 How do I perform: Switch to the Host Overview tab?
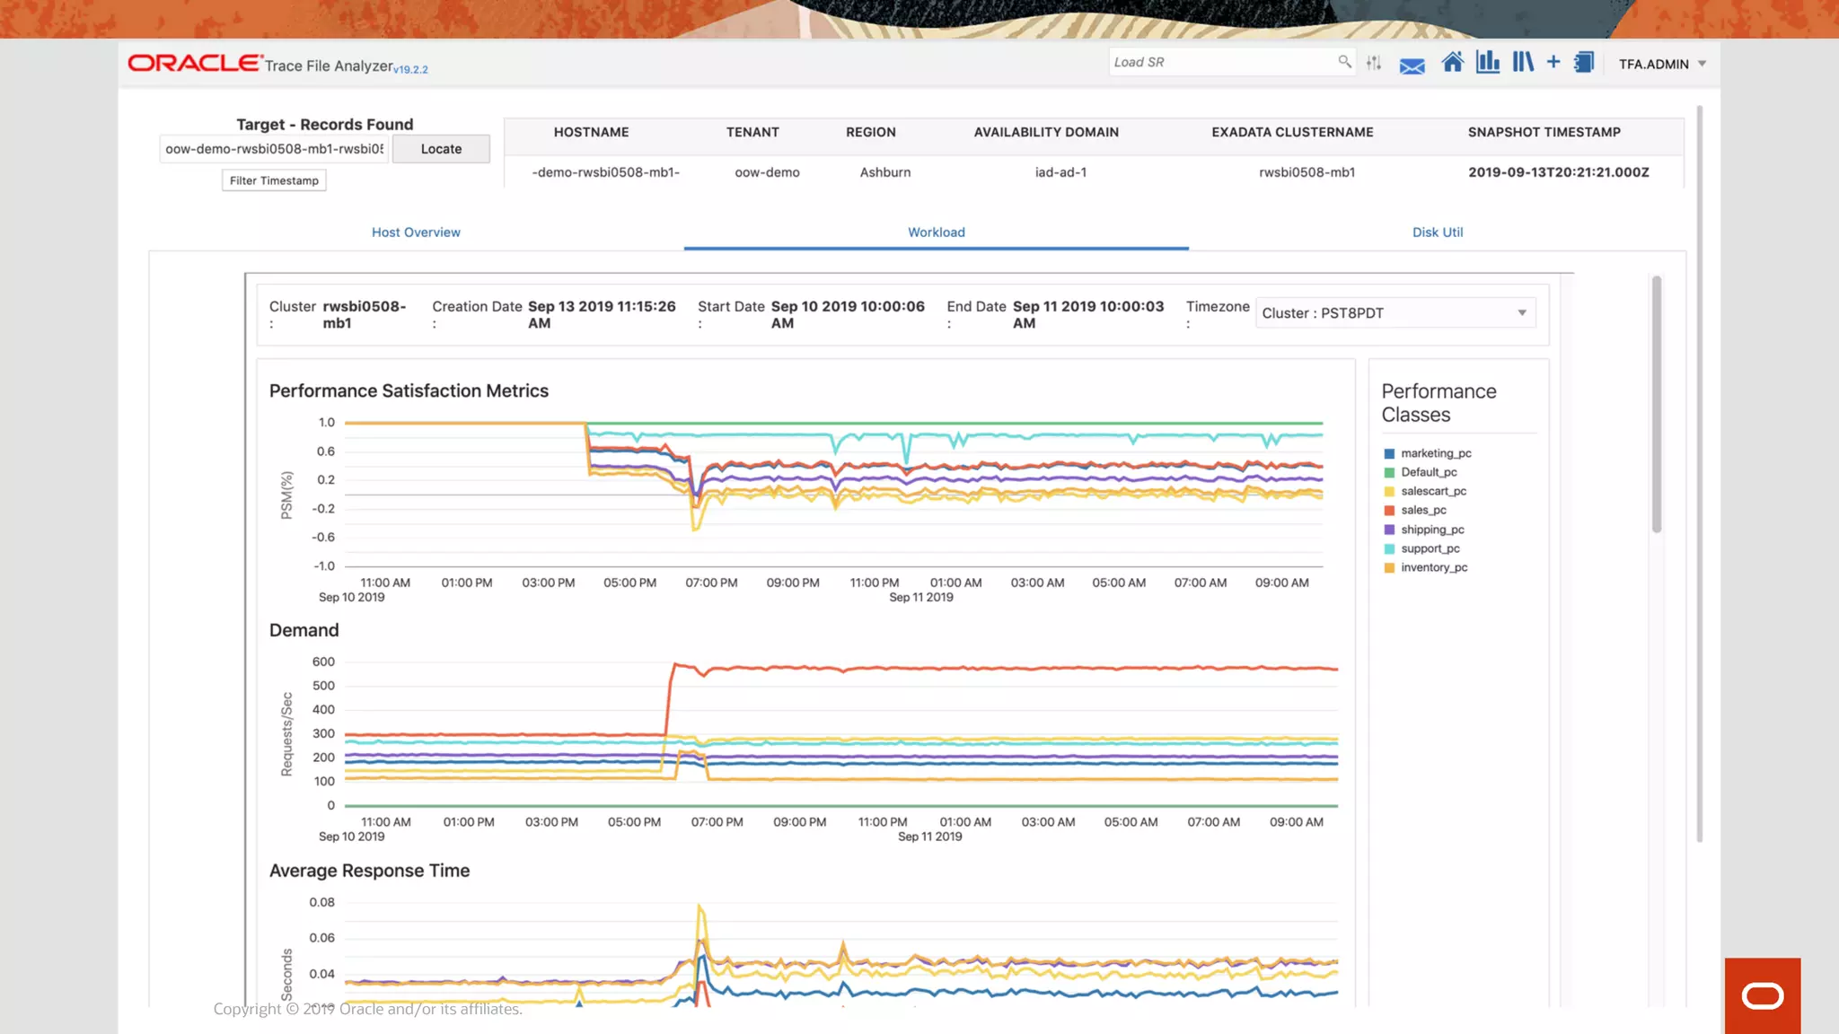point(416,232)
